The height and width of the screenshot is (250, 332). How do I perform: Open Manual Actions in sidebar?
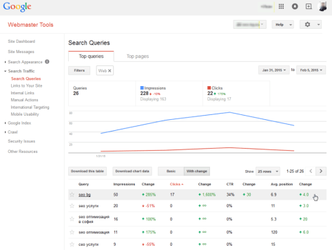[24, 100]
